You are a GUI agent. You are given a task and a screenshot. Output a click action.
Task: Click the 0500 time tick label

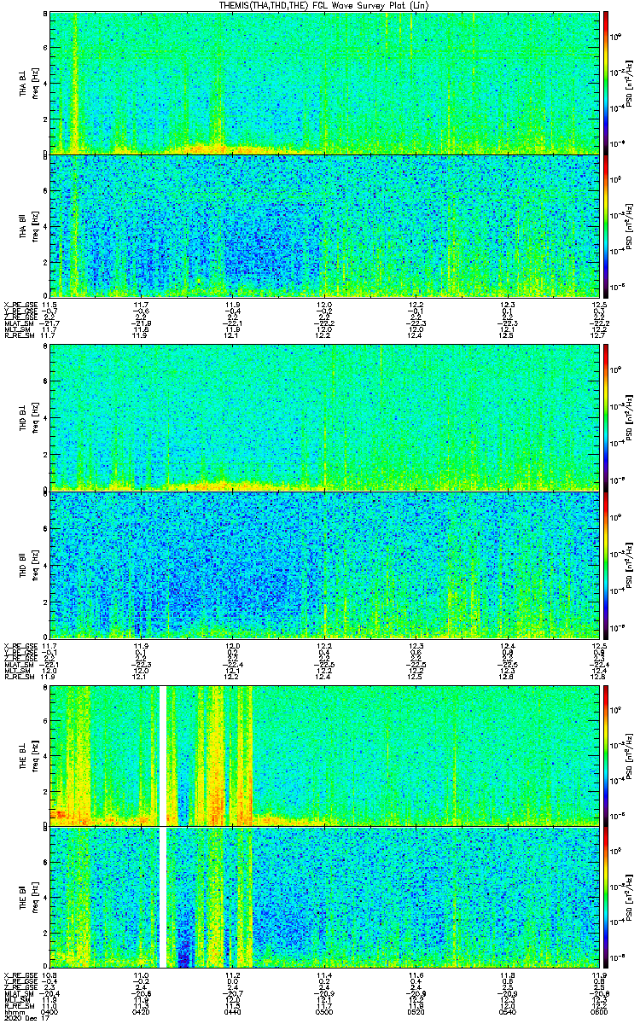(323, 1011)
